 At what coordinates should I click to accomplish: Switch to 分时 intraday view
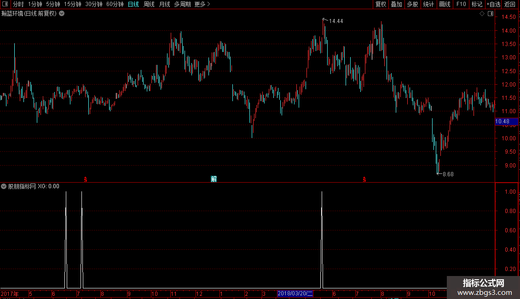(x=18, y=4)
